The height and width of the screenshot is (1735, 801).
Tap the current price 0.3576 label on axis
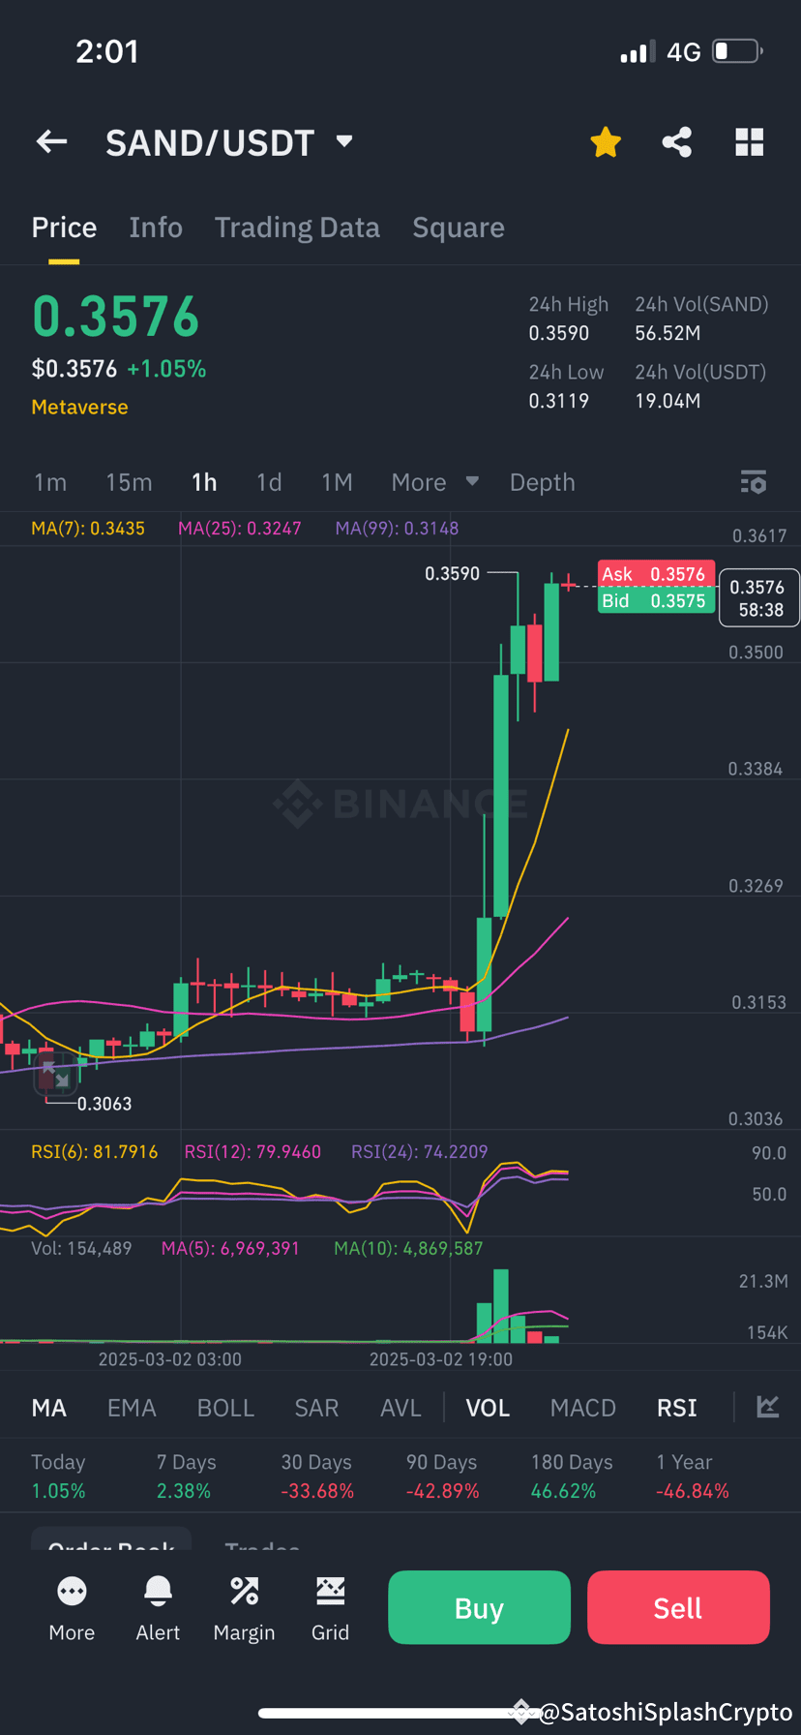759,598
